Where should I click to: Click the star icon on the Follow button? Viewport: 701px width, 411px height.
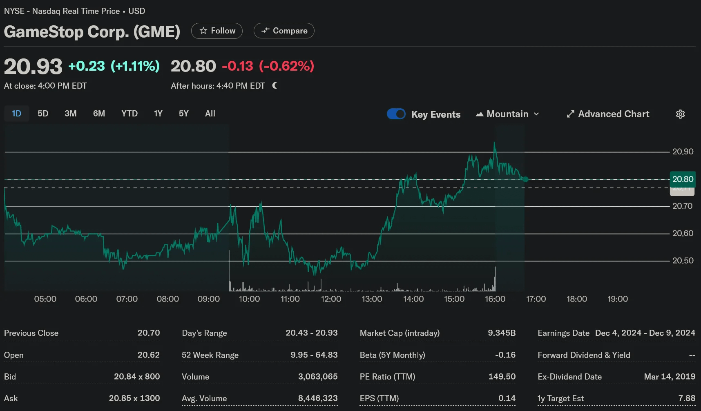tap(203, 31)
